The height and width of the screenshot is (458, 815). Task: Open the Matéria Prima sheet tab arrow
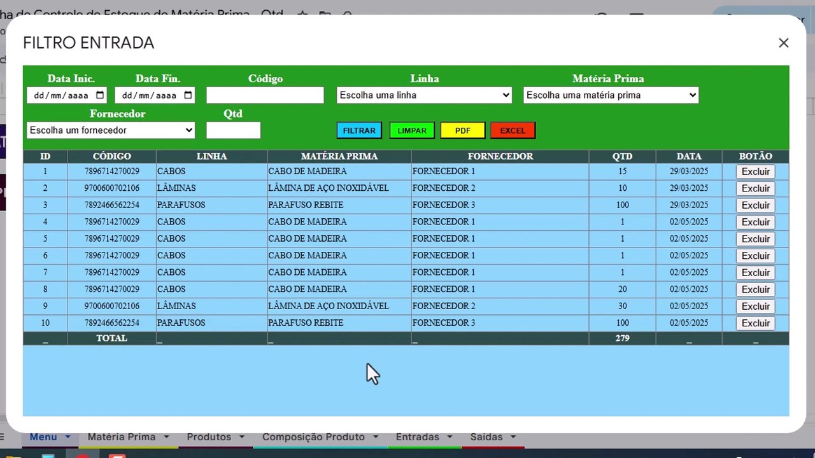pyautogui.click(x=166, y=437)
